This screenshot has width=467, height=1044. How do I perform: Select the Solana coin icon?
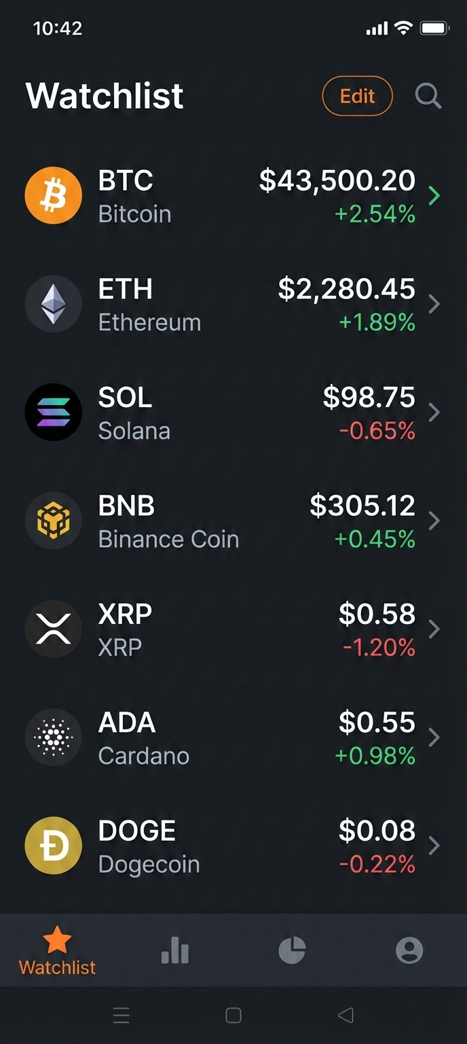53,412
